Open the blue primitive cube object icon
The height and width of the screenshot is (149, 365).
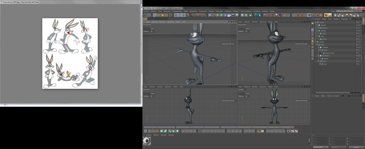210,15
